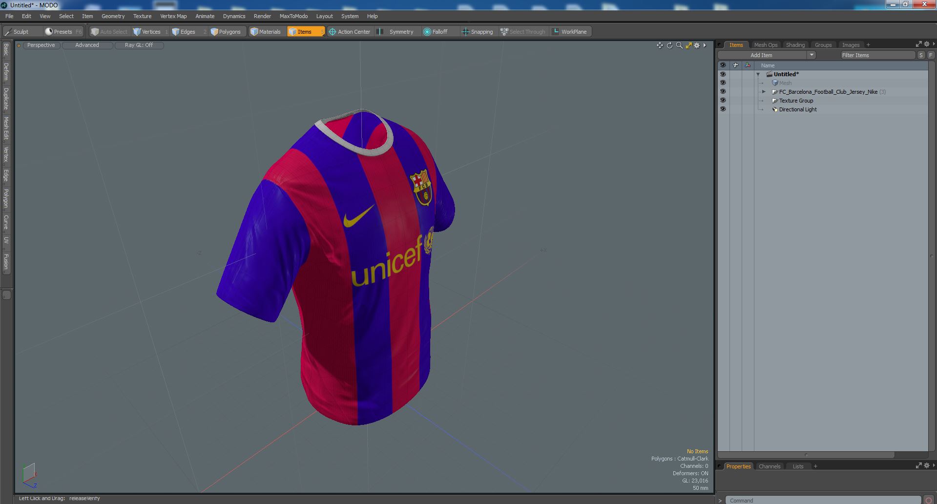Add a new tab next to Images
This screenshot has width=937, height=504.
coord(868,45)
